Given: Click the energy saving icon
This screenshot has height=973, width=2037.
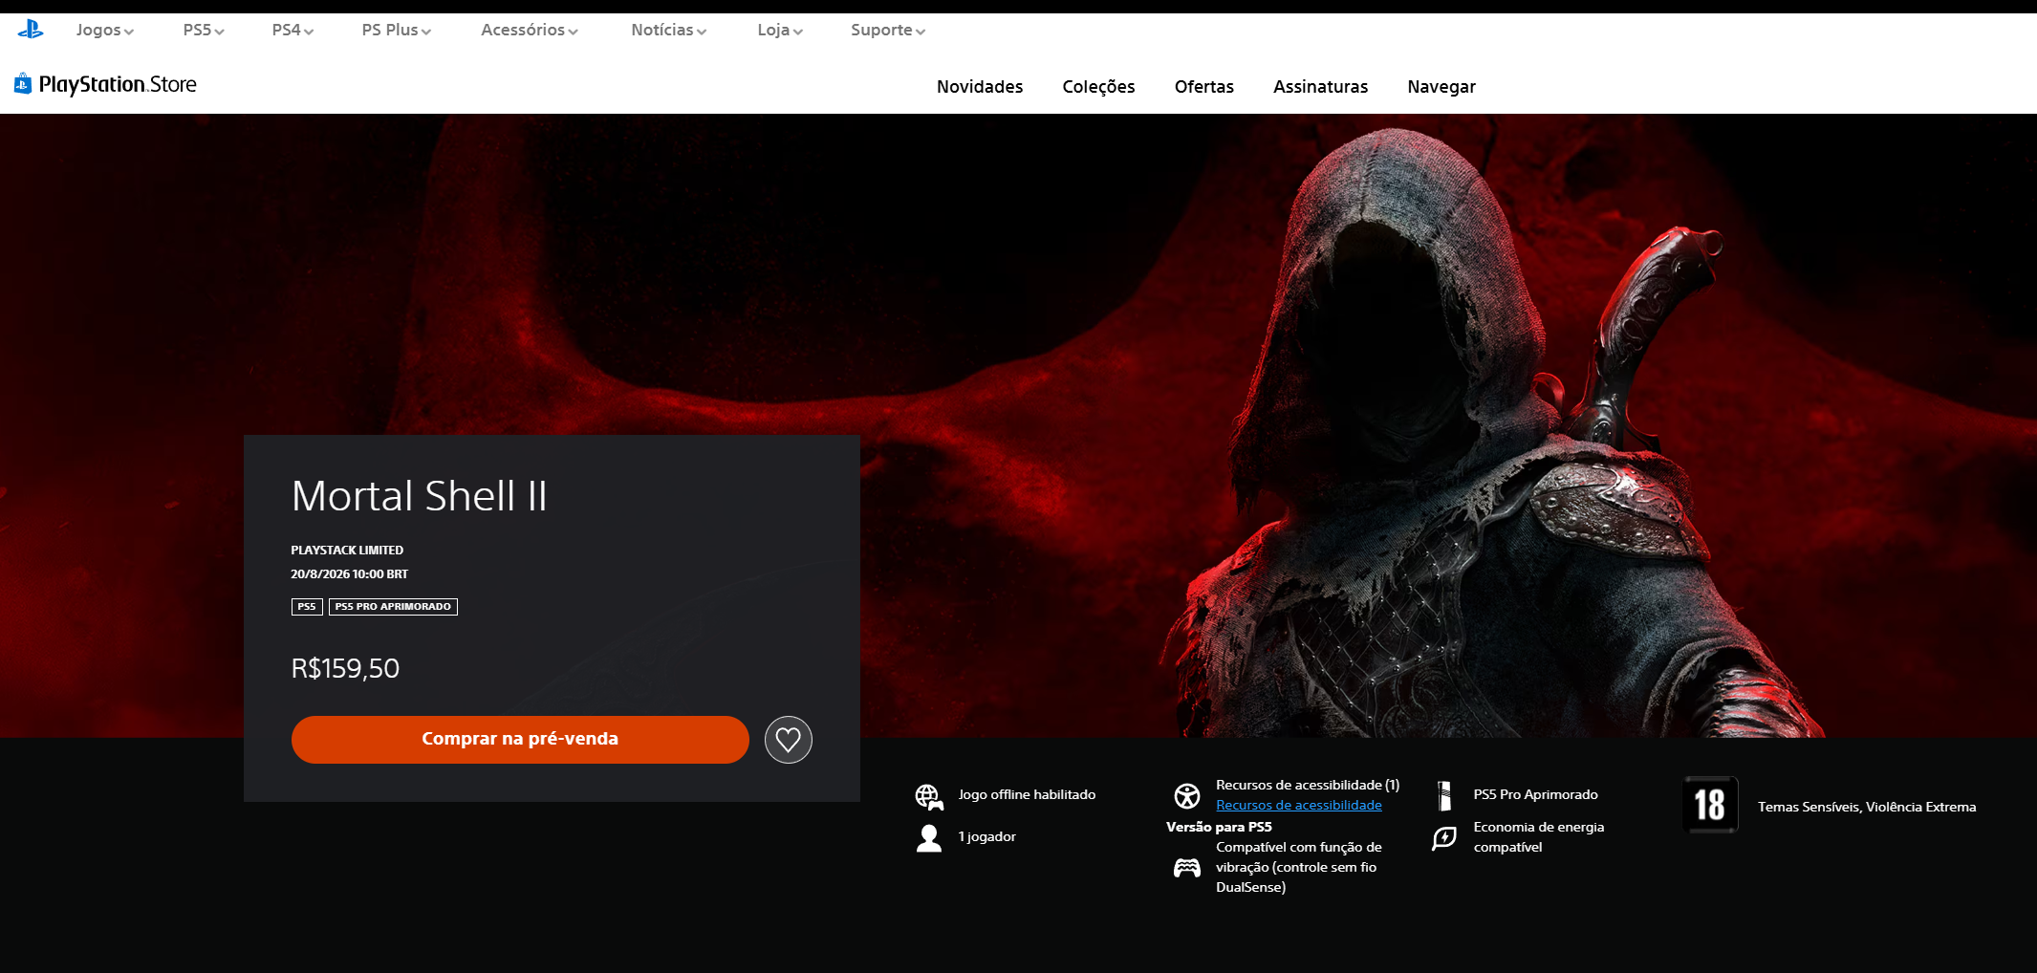Looking at the screenshot, I should pyautogui.click(x=1444, y=838).
